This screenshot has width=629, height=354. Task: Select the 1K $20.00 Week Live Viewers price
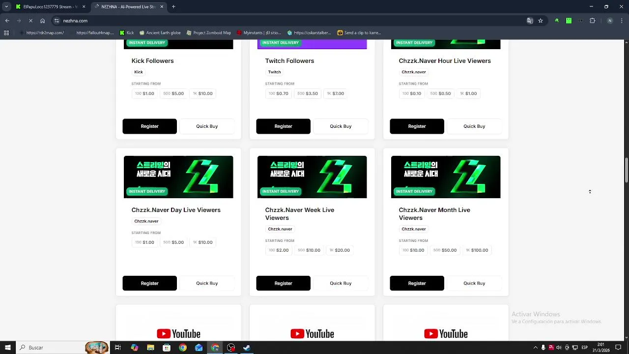(x=340, y=250)
